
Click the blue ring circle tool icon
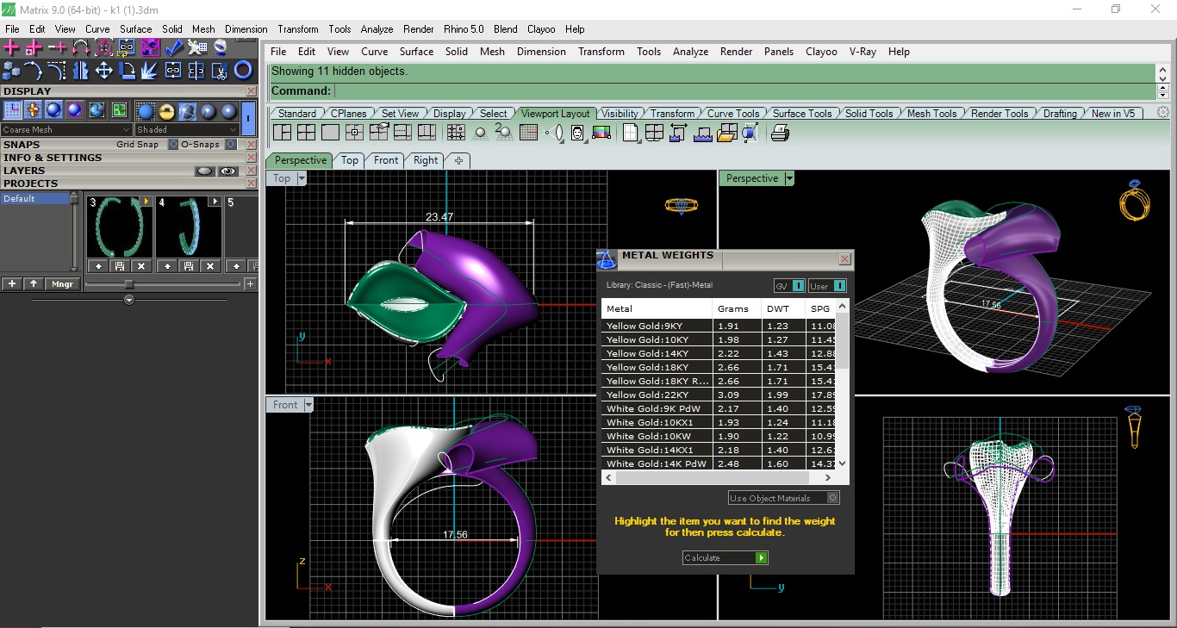tap(243, 70)
